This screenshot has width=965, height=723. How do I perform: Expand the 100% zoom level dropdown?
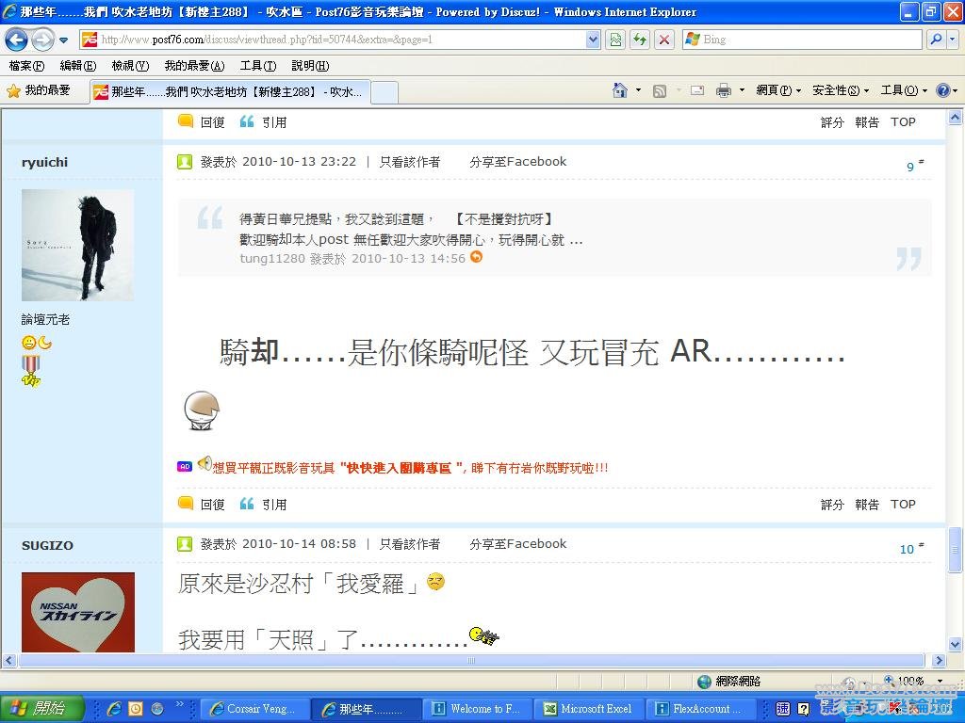pos(940,681)
